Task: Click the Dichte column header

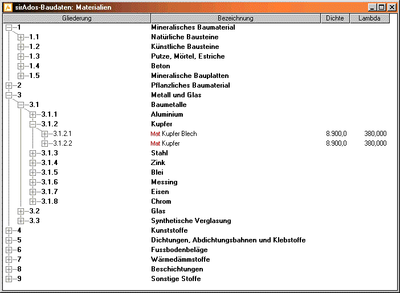Action: 335,18
